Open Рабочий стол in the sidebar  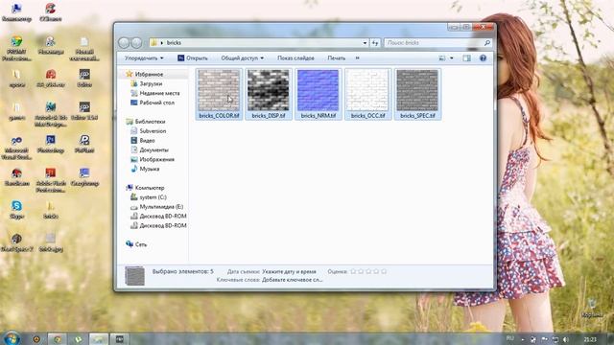coord(156,103)
